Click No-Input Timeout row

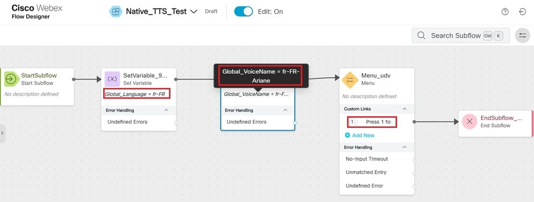pos(367,159)
